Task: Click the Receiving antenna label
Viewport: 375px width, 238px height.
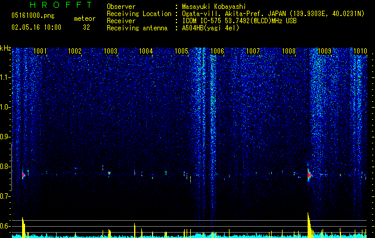Action: click(x=137, y=28)
